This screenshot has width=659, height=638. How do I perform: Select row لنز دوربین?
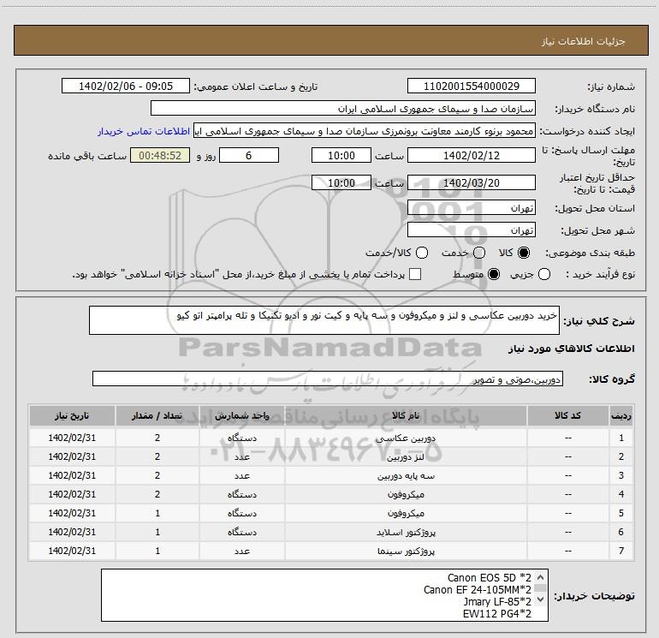pyautogui.click(x=331, y=456)
